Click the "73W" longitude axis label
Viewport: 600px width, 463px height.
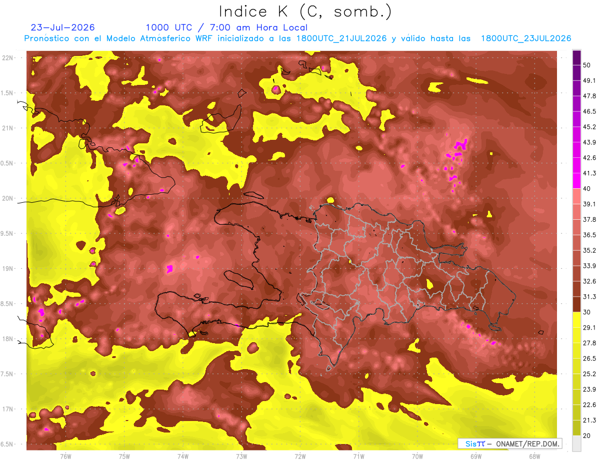coord(241,456)
